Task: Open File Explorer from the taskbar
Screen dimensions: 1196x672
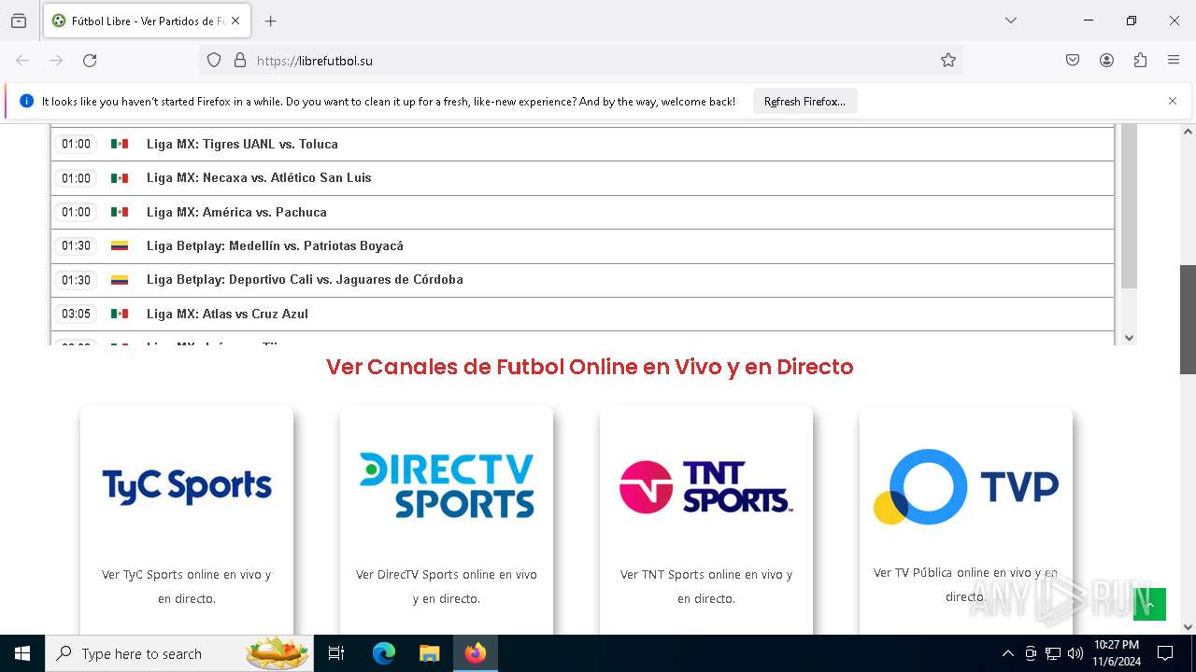Action: coord(429,653)
